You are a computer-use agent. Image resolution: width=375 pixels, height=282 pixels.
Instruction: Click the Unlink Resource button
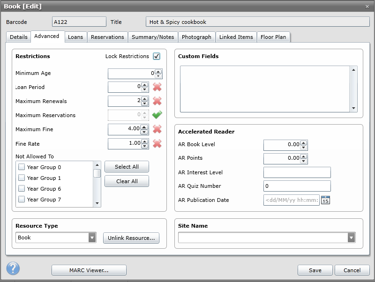click(131, 238)
